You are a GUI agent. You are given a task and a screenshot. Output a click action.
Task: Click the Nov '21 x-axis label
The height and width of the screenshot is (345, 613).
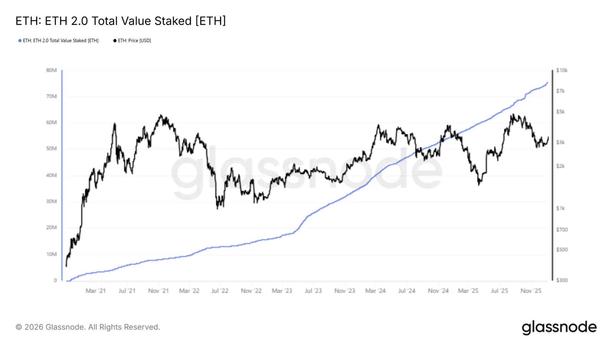(158, 291)
